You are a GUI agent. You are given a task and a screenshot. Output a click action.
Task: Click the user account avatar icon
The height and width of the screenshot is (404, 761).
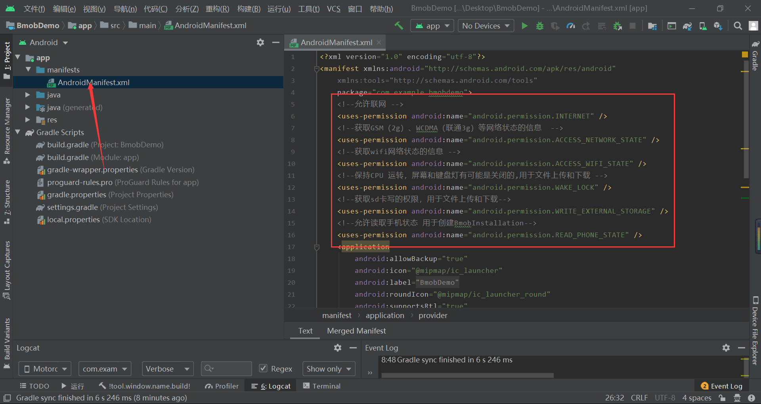[753, 26]
